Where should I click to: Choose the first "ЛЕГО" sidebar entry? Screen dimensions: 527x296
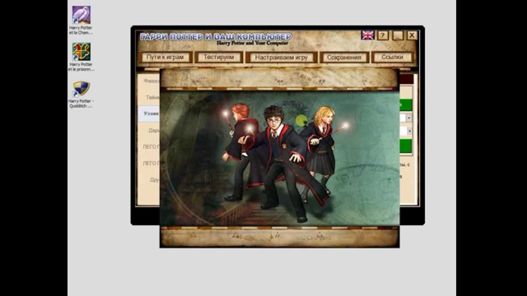click(x=149, y=147)
